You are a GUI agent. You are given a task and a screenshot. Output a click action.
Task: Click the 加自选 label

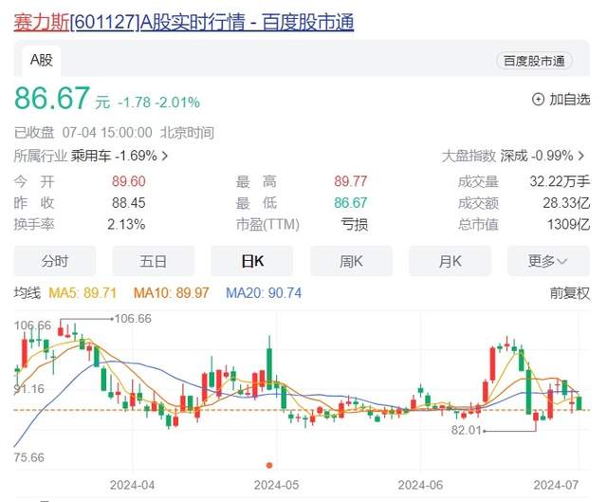point(570,100)
